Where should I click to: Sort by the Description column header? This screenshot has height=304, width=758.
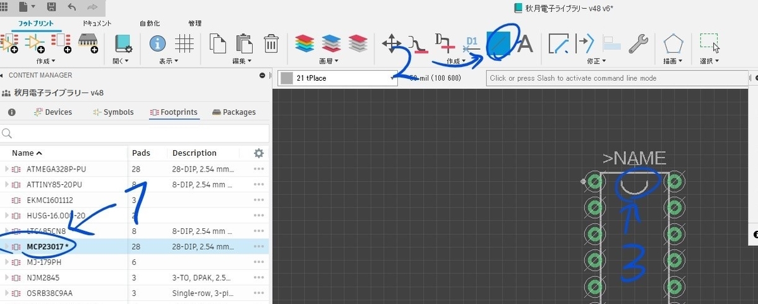tap(195, 153)
